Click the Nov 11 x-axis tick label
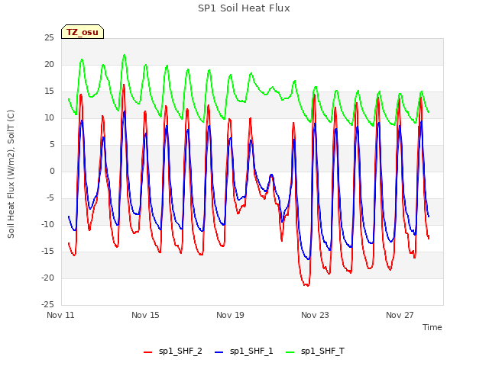This screenshot has height=366, width=489. click(x=60, y=315)
